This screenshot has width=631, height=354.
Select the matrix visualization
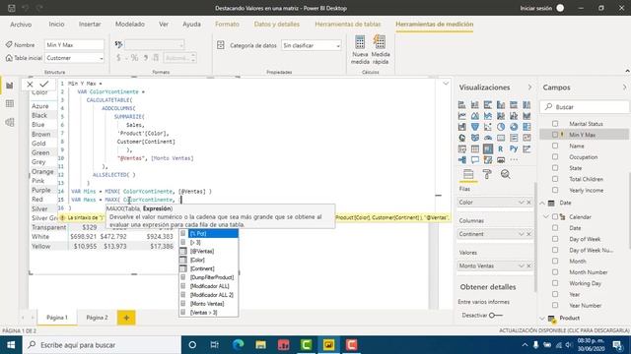(488, 148)
